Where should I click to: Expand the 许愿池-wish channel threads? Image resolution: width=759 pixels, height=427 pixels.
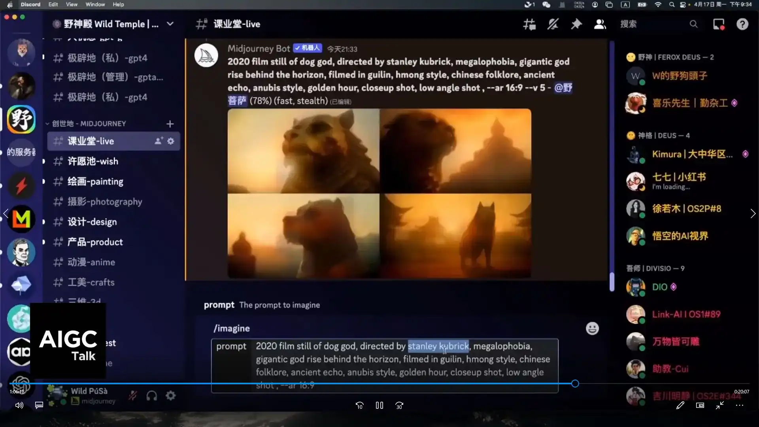43,161
